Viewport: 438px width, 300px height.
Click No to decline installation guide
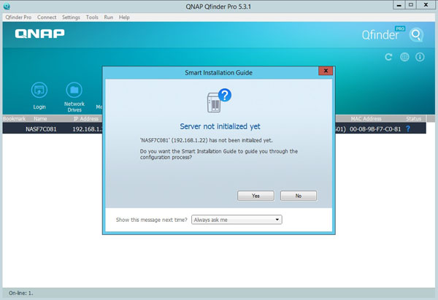coord(299,196)
